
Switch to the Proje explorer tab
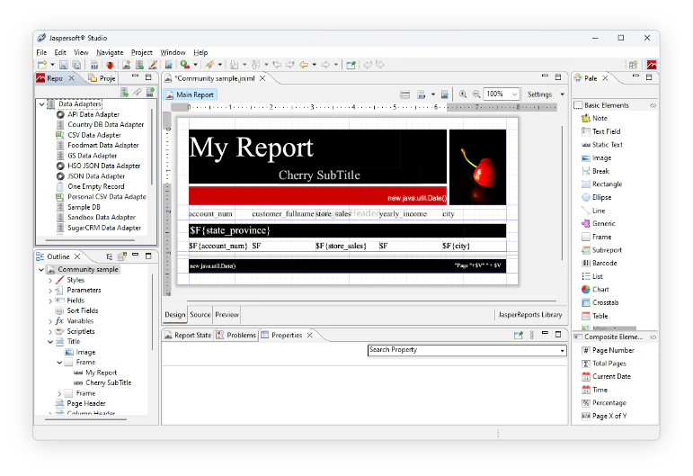pos(102,78)
